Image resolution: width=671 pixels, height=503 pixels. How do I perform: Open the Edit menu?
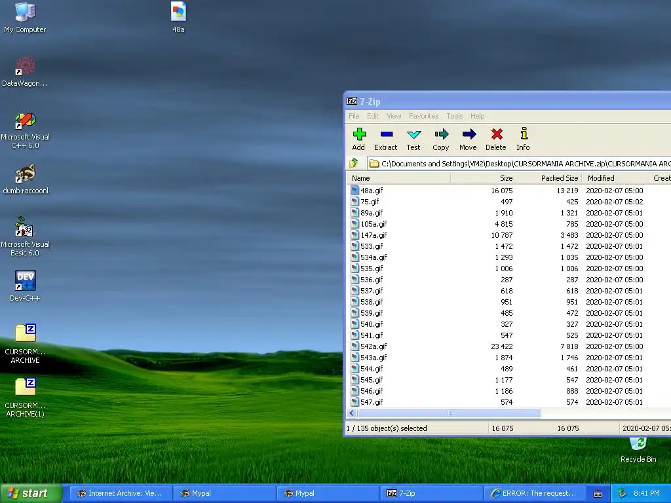(373, 116)
